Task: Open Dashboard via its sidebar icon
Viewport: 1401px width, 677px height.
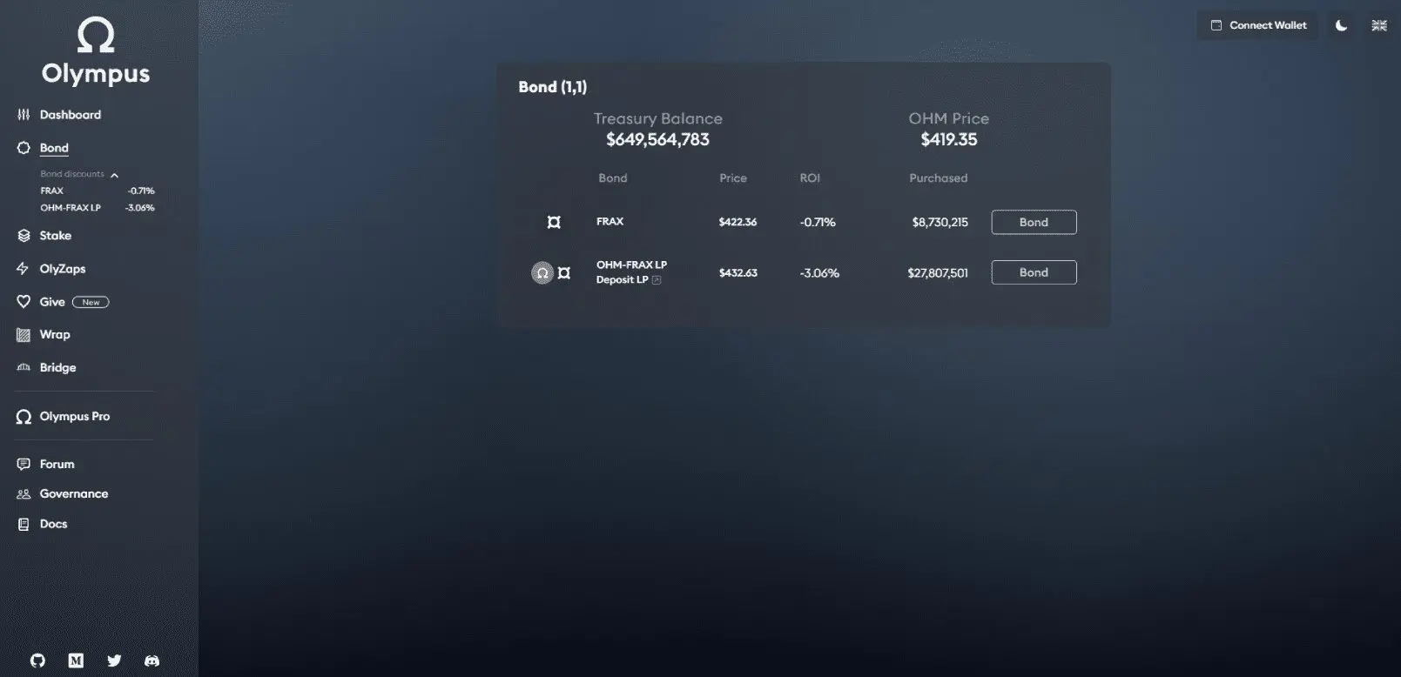Action: point(24,115)
